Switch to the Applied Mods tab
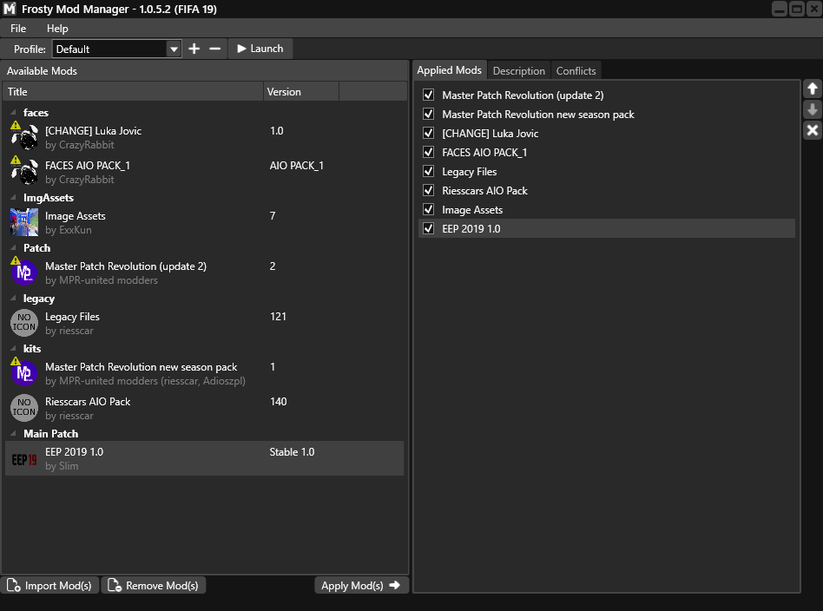This screenshot has height=611, width=823. [450, 70]
